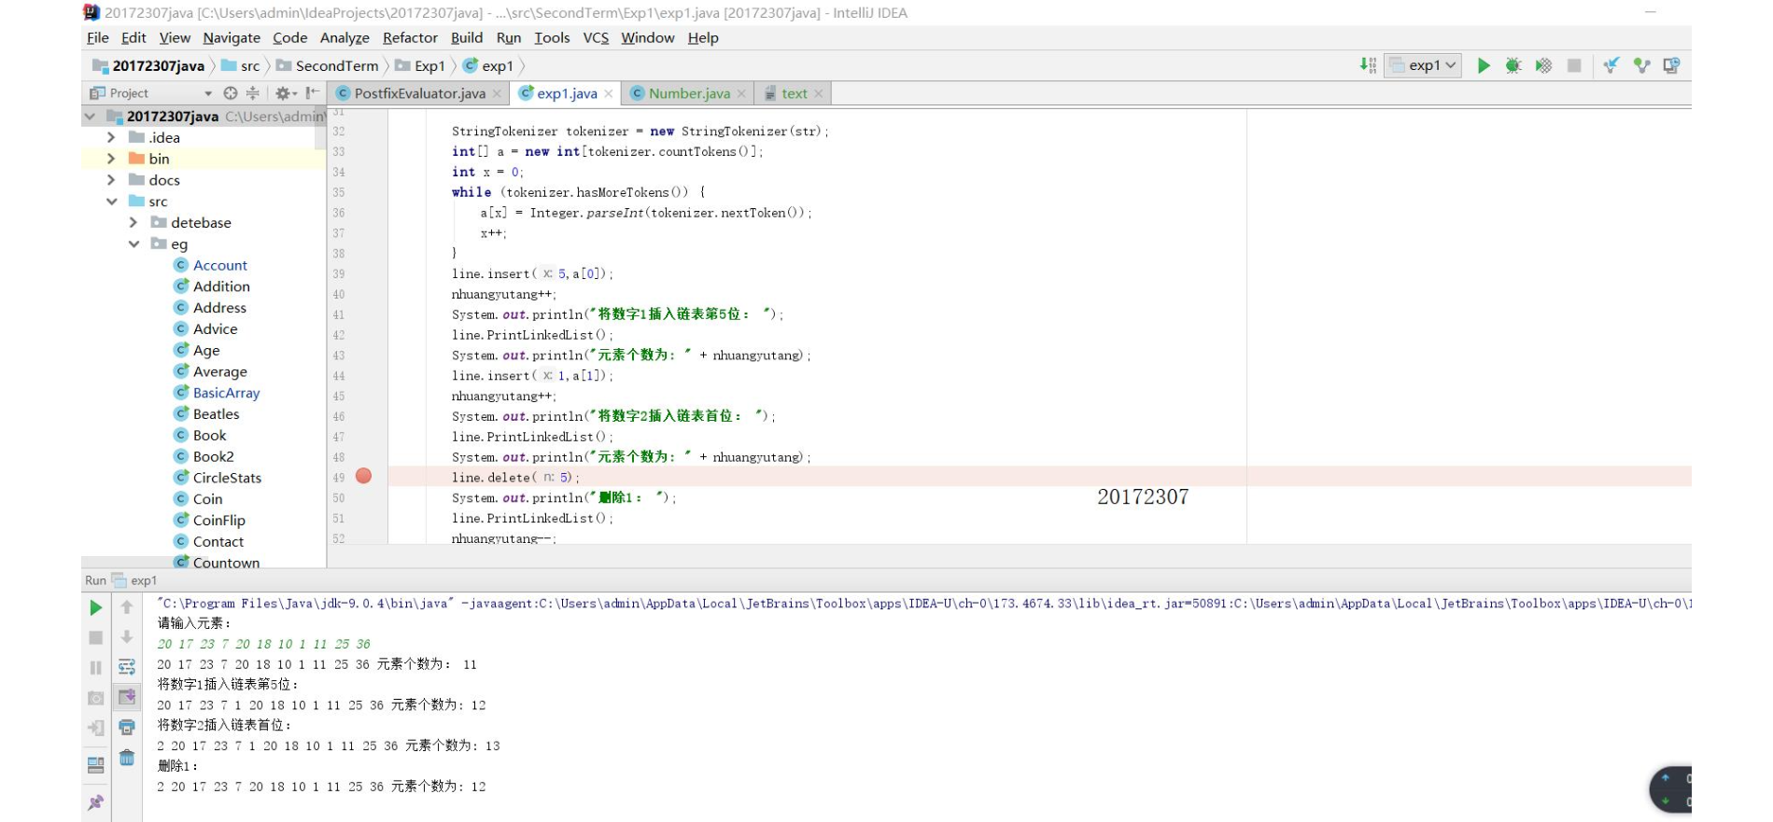Start debugging with the green bug icon
This screenshot has height=822, width=1773.
coord(1513,65)
